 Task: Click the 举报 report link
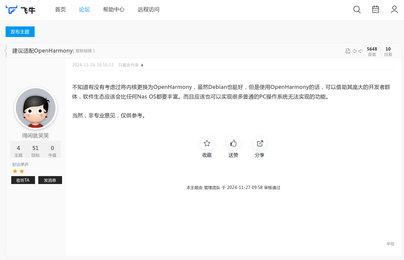(390, 244)
